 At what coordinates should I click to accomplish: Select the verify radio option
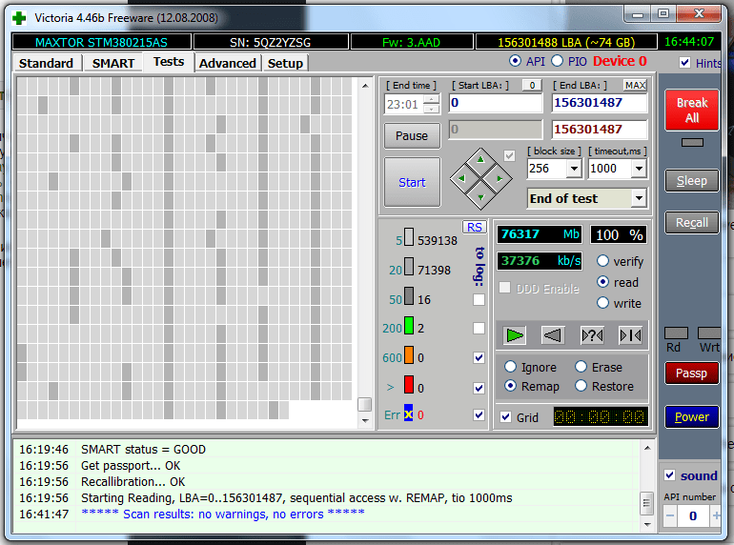point(603,261)
